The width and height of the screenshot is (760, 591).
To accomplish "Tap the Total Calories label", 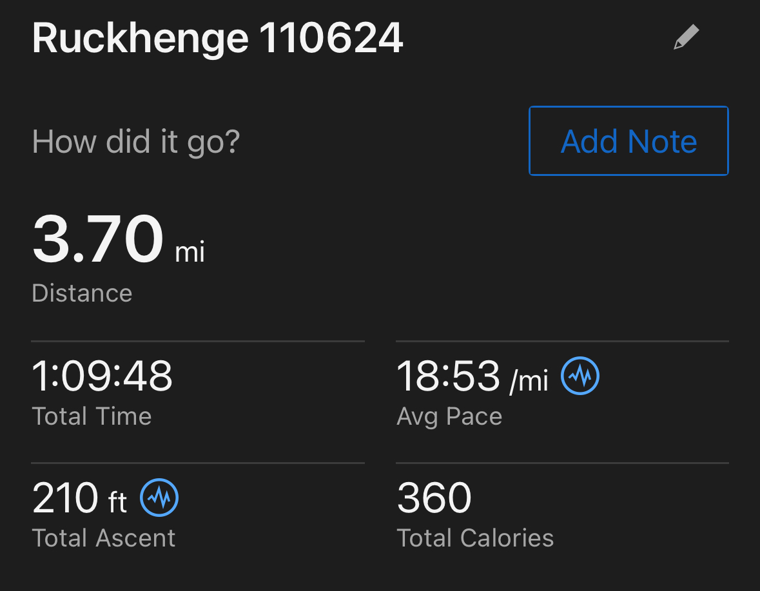I will (x=475, y=538).
